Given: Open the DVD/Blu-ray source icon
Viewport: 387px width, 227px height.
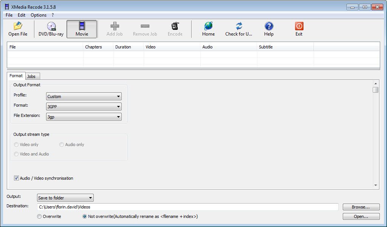Looking at the screenshot, I should tap(51, 26).
